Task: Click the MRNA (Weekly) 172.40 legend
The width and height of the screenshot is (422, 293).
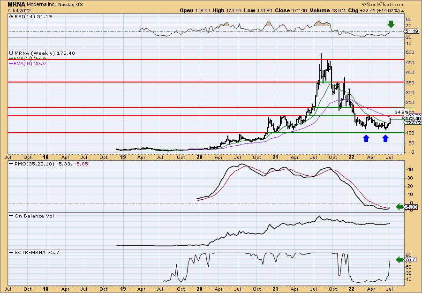Action: [x=45, y=53]
